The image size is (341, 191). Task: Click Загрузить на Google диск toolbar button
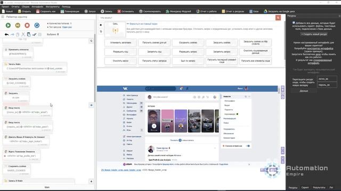[x=279, y=11]
